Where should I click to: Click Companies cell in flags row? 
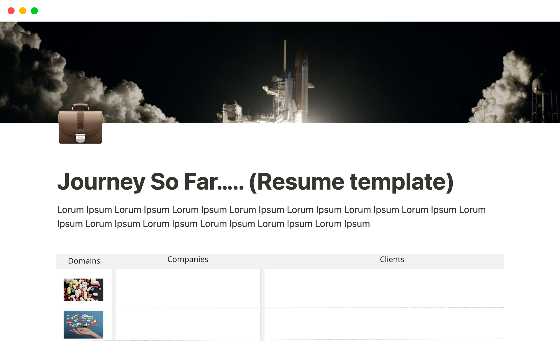tap(188, 324)
